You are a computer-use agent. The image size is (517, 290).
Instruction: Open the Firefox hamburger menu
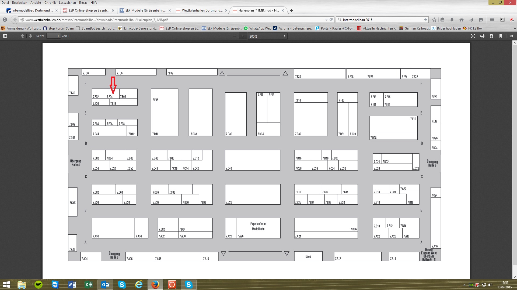tap(492, 20)
